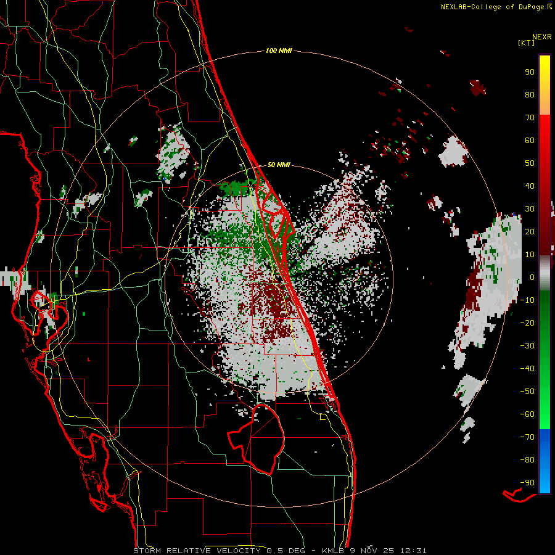Click the 10 value on velocity scale
Image resolution: width=555 pixels, height=555 pixels.
pos(530,255)
